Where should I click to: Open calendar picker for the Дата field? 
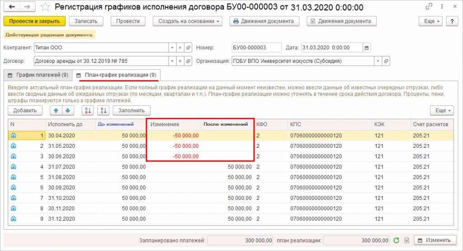[x=367, y=48]
